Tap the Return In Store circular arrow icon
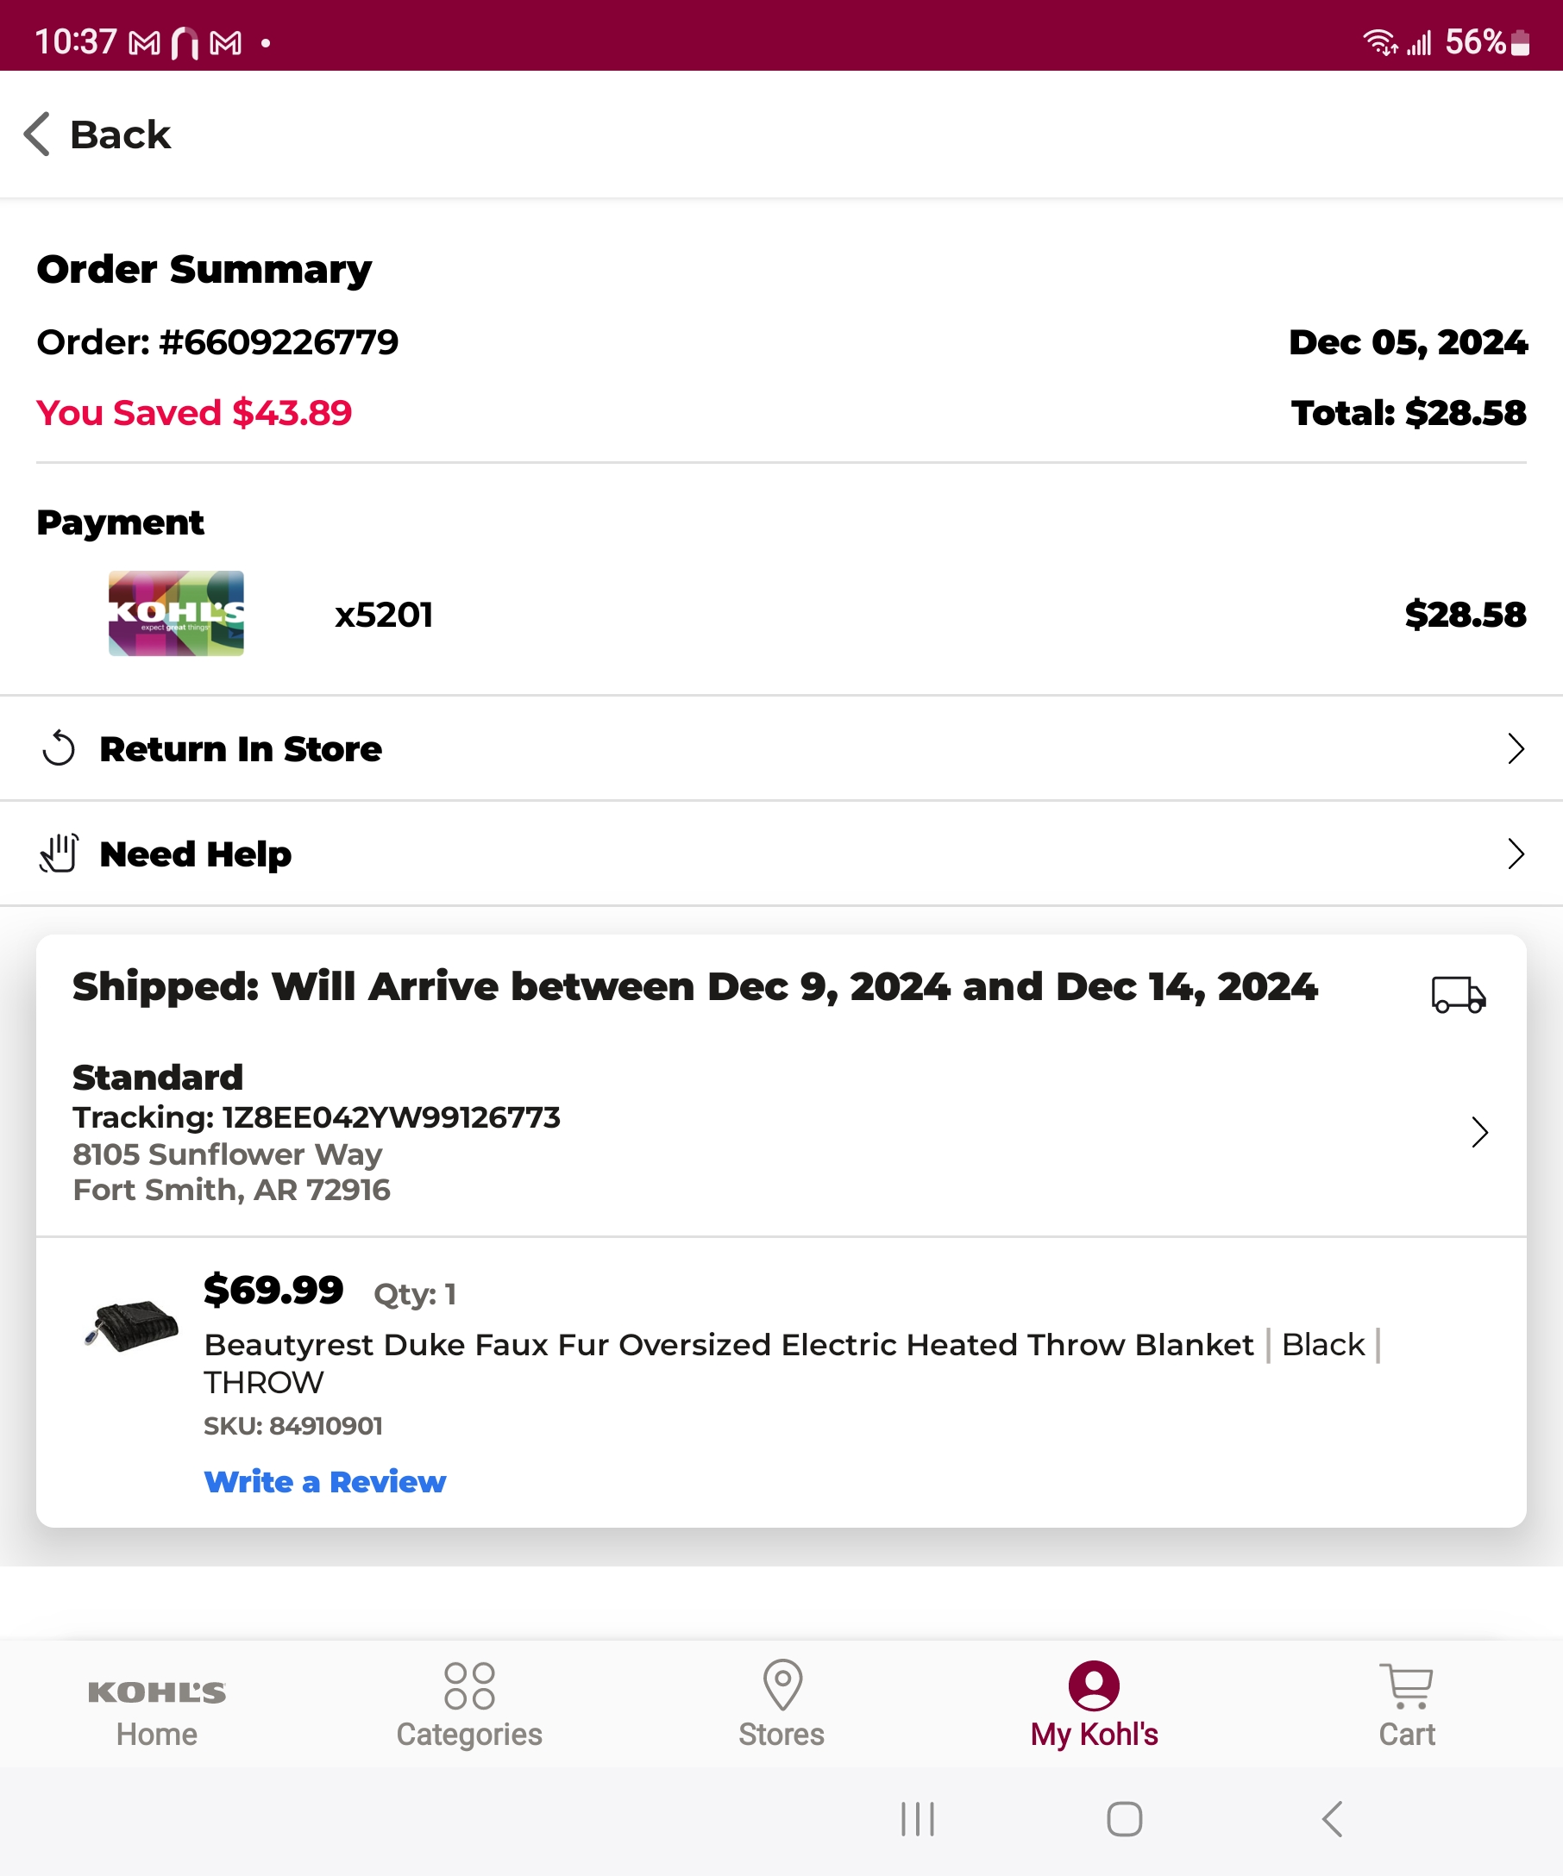 click(59, 748)
